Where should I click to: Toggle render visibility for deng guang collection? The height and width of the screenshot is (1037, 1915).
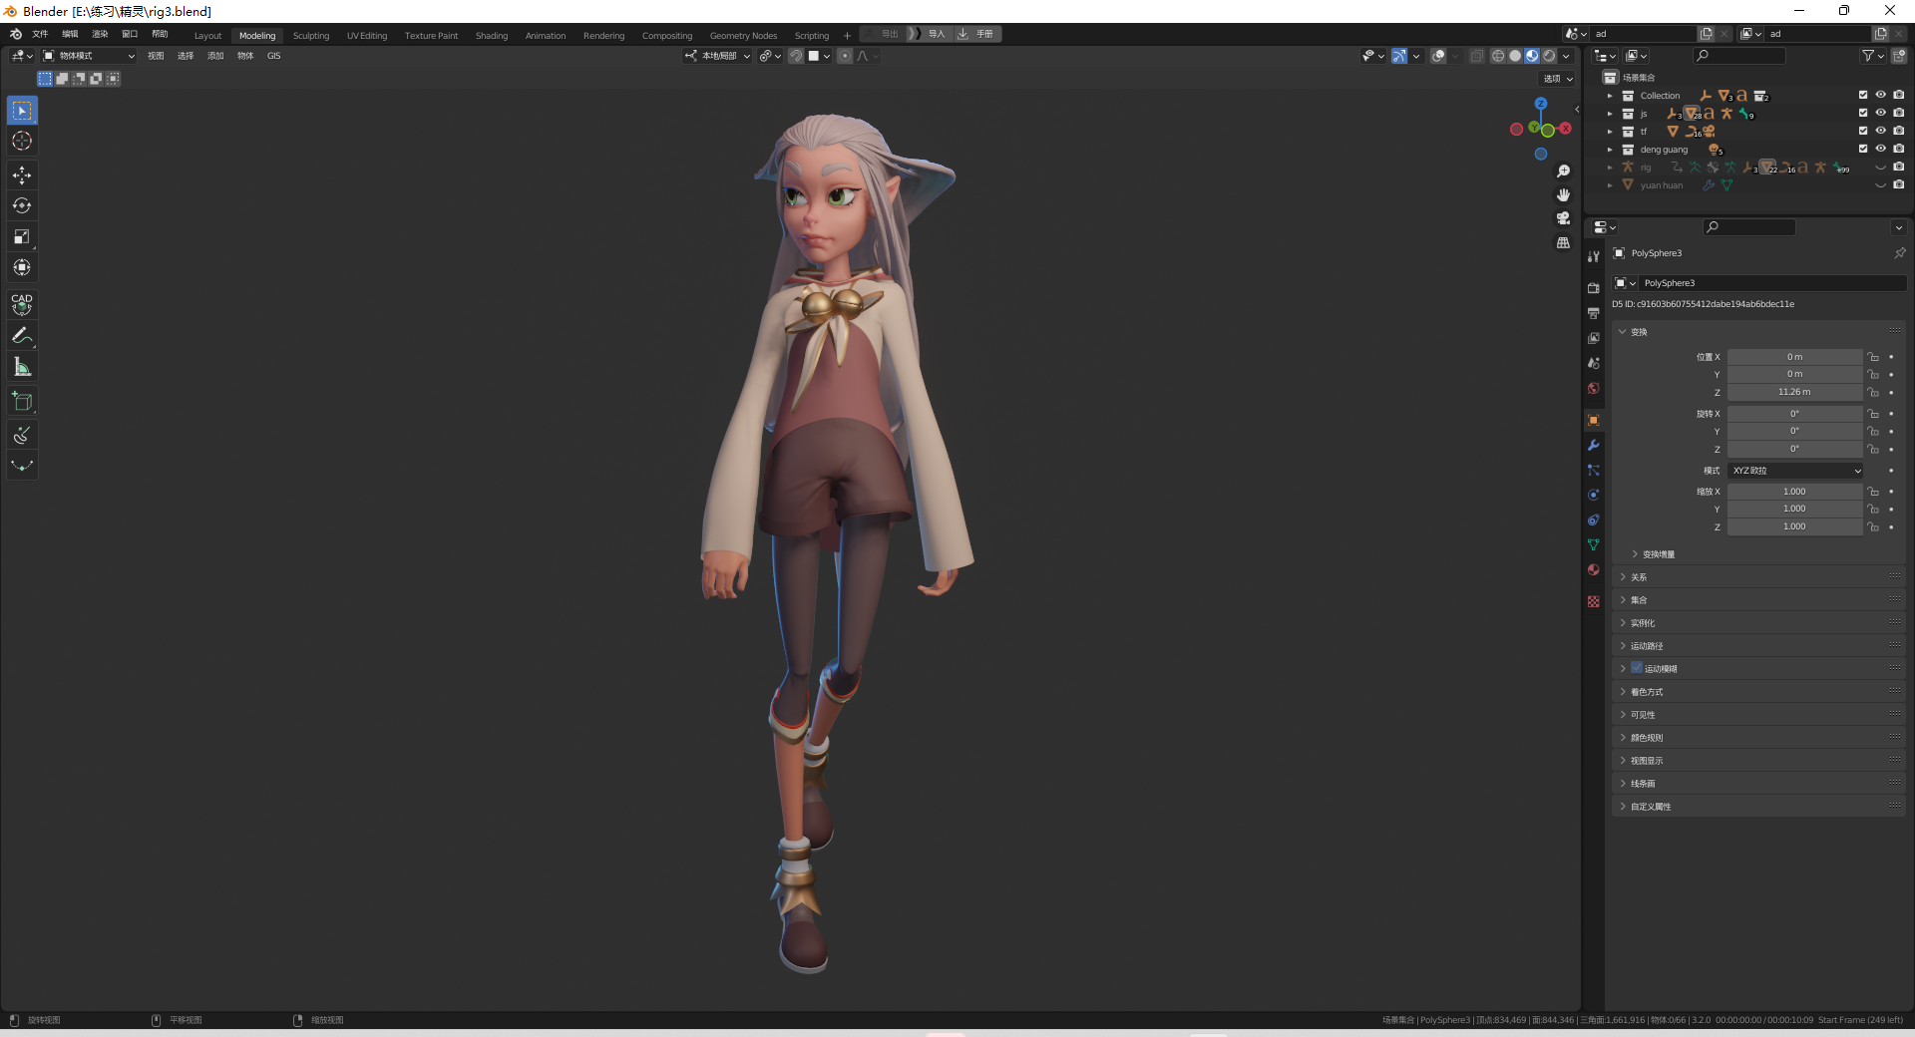point(1900,149)
